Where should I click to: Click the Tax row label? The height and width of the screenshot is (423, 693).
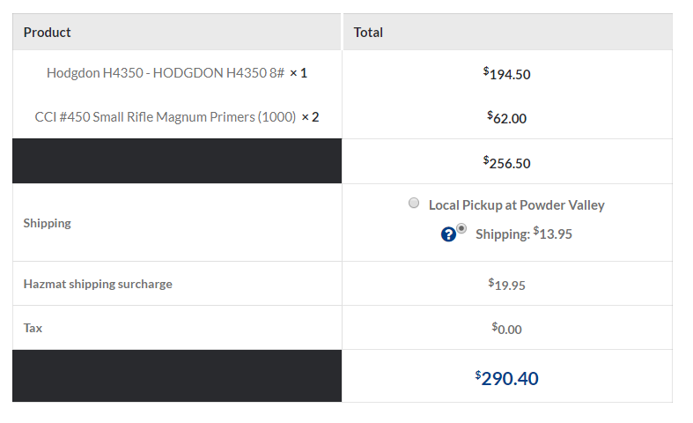[x=33, y=328]
